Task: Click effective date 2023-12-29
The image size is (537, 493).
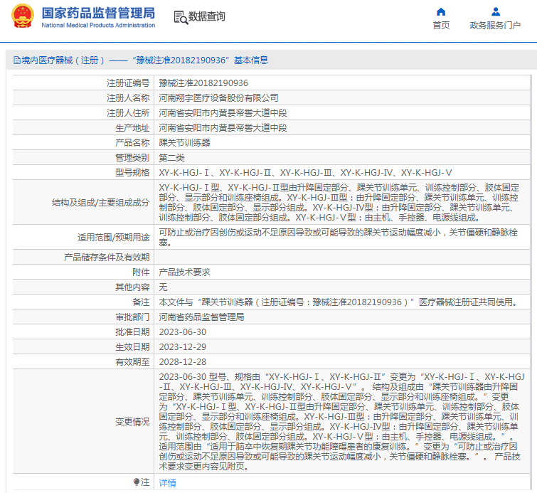Action: [183, 347]
